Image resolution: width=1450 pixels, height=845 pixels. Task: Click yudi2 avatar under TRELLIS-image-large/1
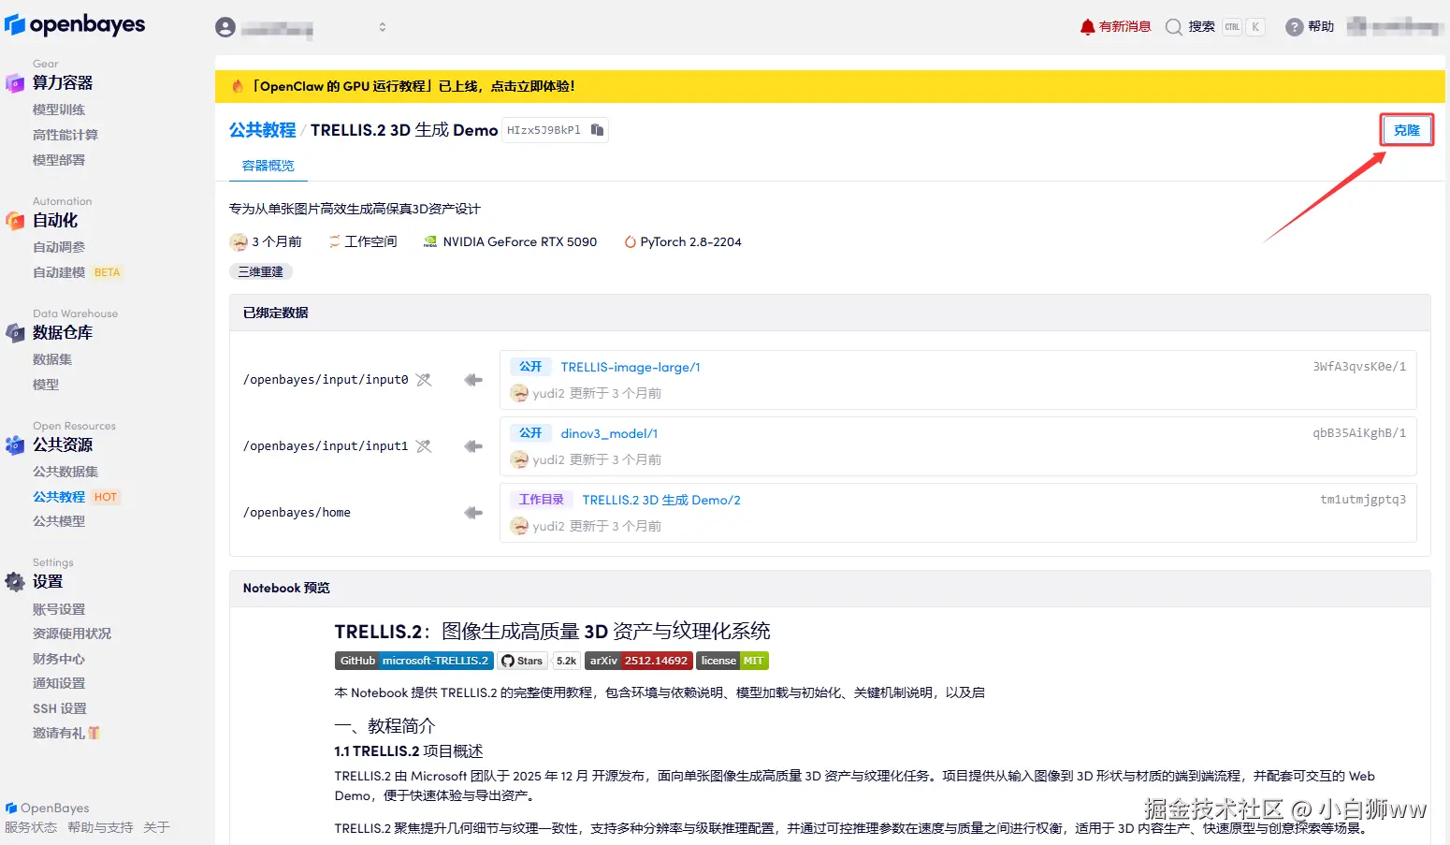pyautogui.click(x=519, y=393)
